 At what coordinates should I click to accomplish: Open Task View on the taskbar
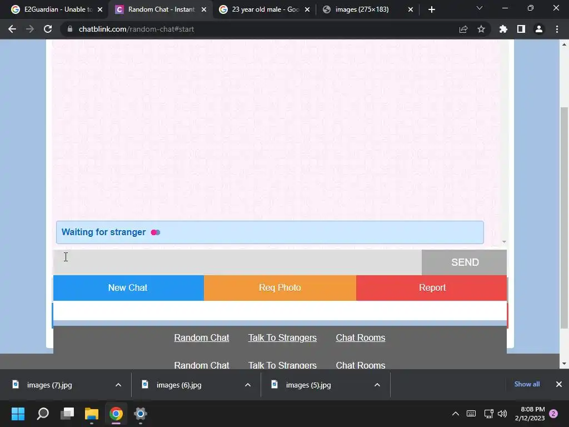tap(67, 414)
